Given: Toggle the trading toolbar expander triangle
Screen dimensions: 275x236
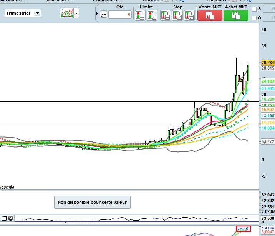Looking at the screenshot, I should 97,13.
